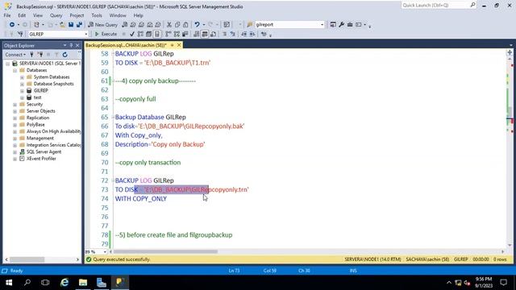Click the Save All icon
Screen dimensions: 516x290
[x=79, y=25]
